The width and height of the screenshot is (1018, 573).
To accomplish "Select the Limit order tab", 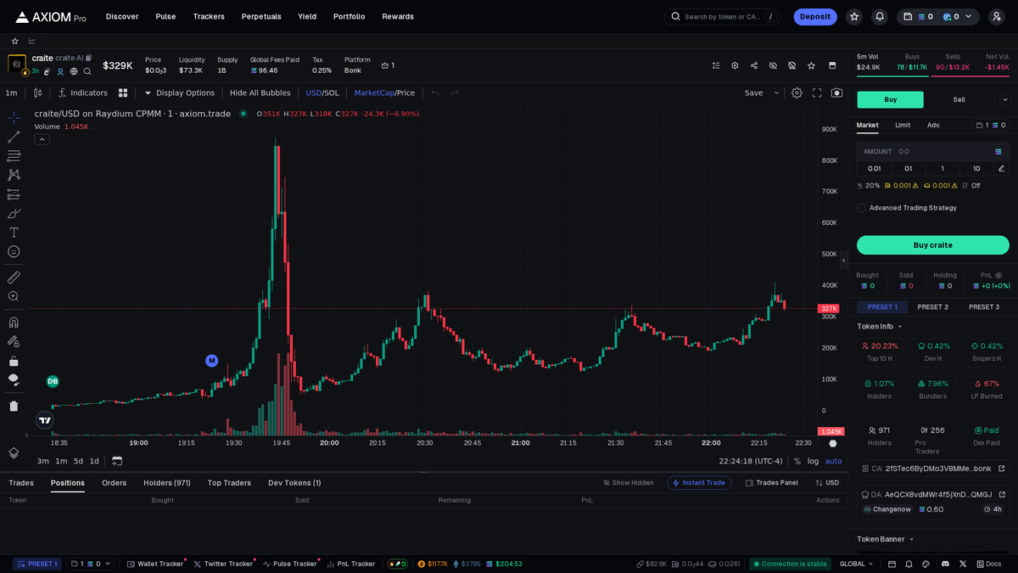I will coord(903,125).
